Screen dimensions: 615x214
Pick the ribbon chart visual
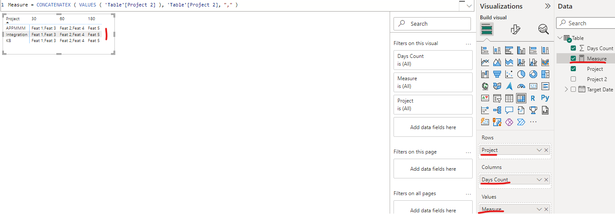pyautogui.click(x=545, y=62)
